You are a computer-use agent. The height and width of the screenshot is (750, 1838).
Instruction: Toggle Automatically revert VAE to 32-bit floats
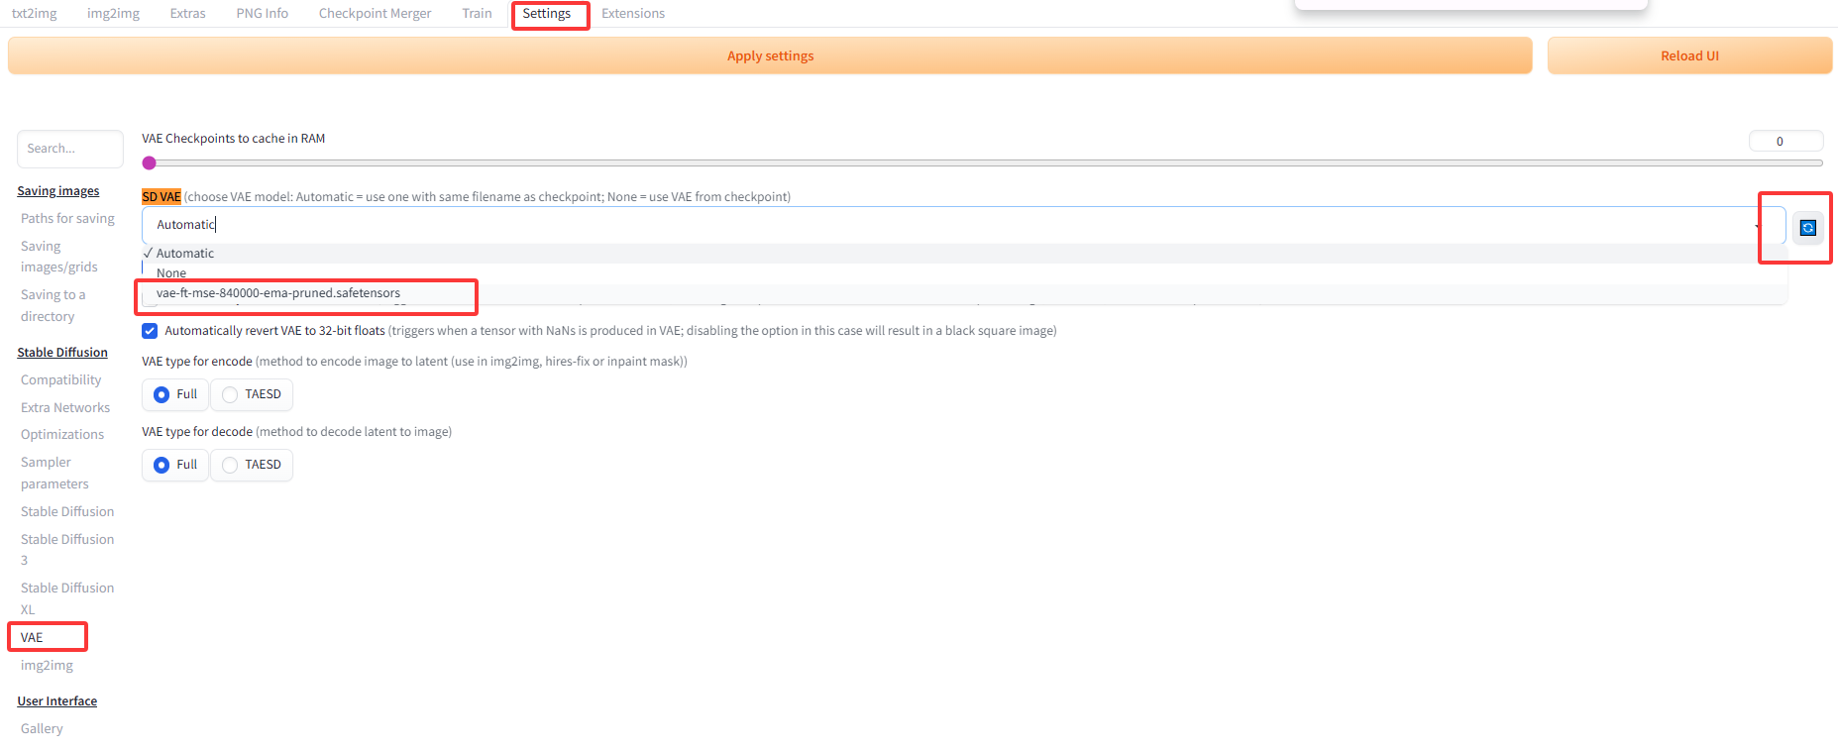pos(150,331)
